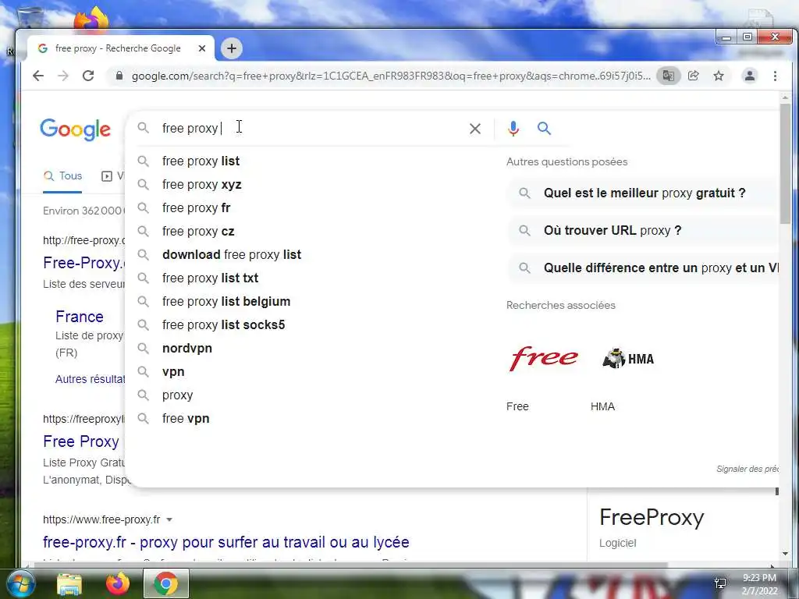This screenshot has height=599, width=799.
Task: Open question Quel est le meilleur proxy gratuit
Action: (x=644, y=193)
